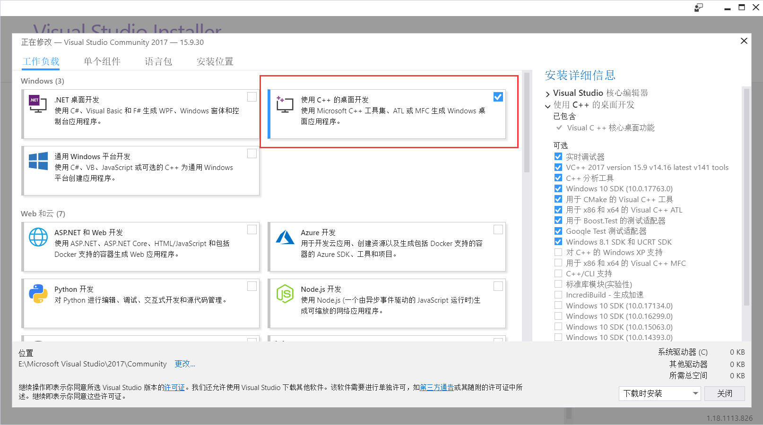Click the Windows logo on Universal Windows Platform card
The image size is (763, 425).
[38, 161]
